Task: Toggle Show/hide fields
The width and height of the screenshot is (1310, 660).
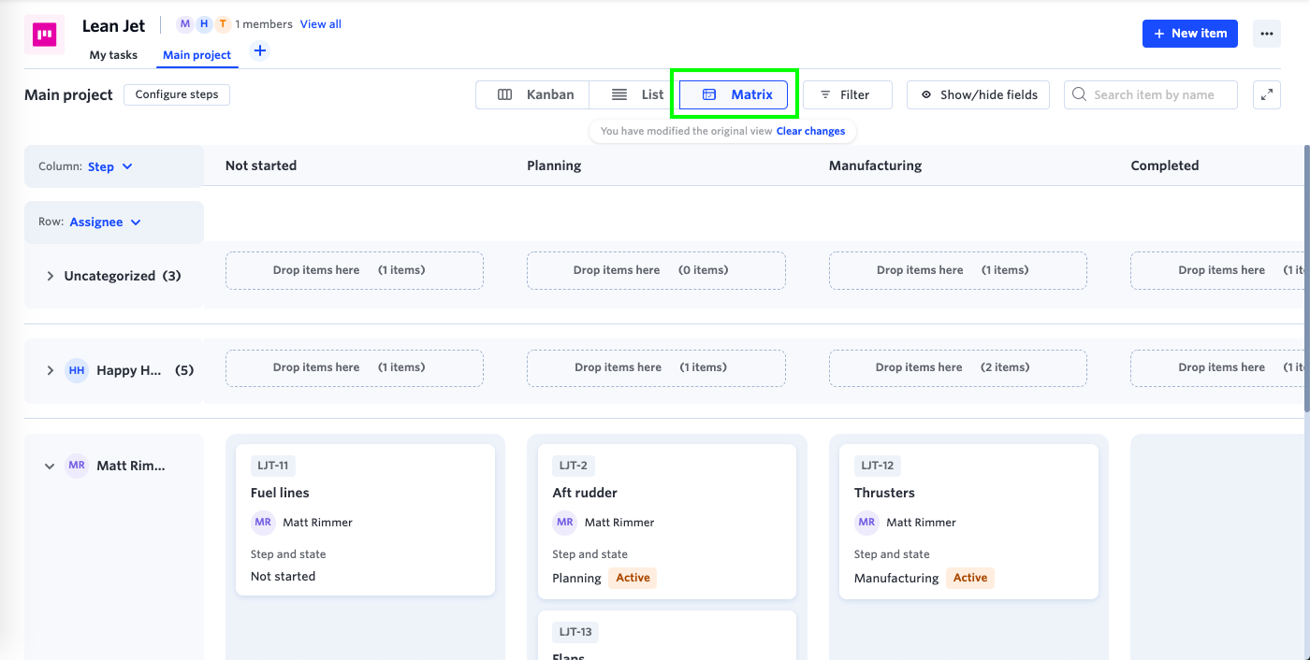Action: pos(978,94)
